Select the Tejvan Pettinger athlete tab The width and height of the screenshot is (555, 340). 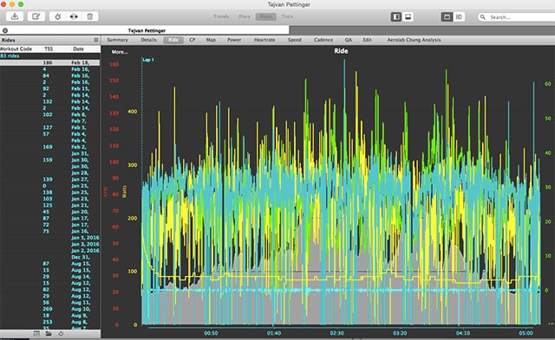147,30
